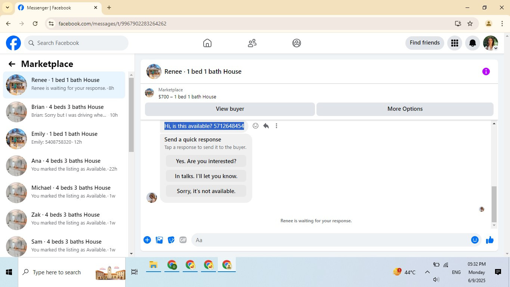Click the 44°C weather widget
The image size is (510, 287).
click(404, 272)
